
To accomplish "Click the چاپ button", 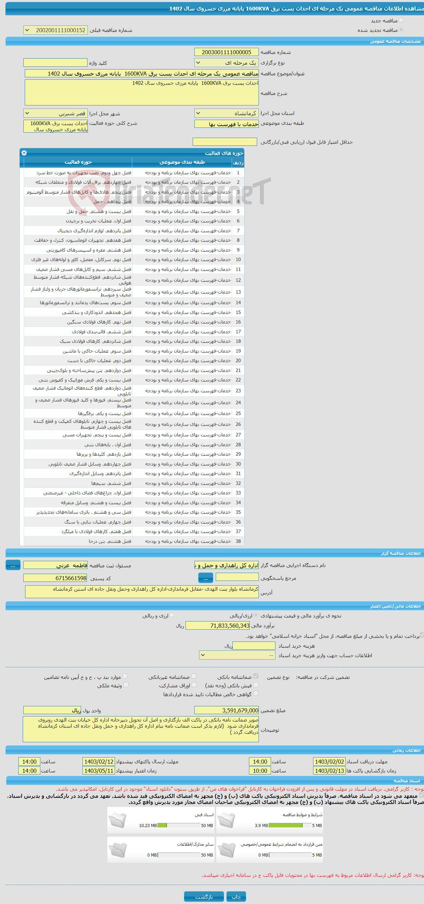I will [236, 896].
